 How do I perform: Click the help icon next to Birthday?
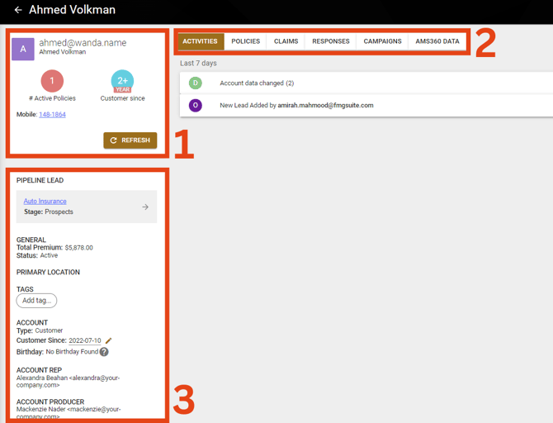(x=104, y=352)
